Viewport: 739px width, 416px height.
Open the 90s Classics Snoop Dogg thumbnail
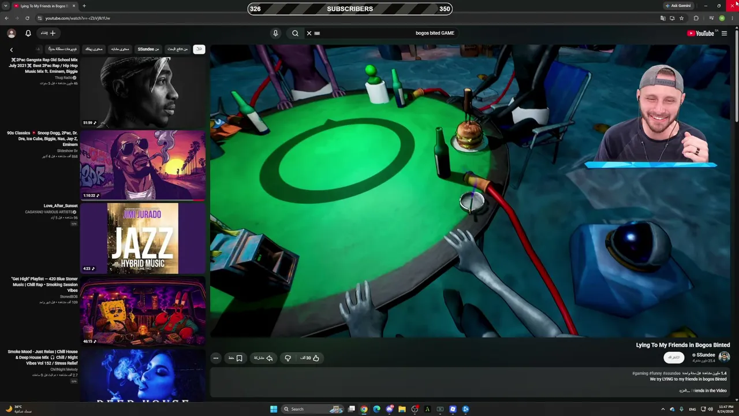(143, 165)
